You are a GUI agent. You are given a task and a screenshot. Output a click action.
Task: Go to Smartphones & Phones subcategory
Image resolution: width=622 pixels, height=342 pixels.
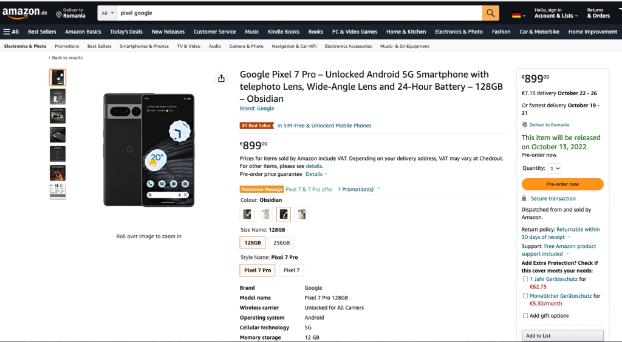[144, 46]
